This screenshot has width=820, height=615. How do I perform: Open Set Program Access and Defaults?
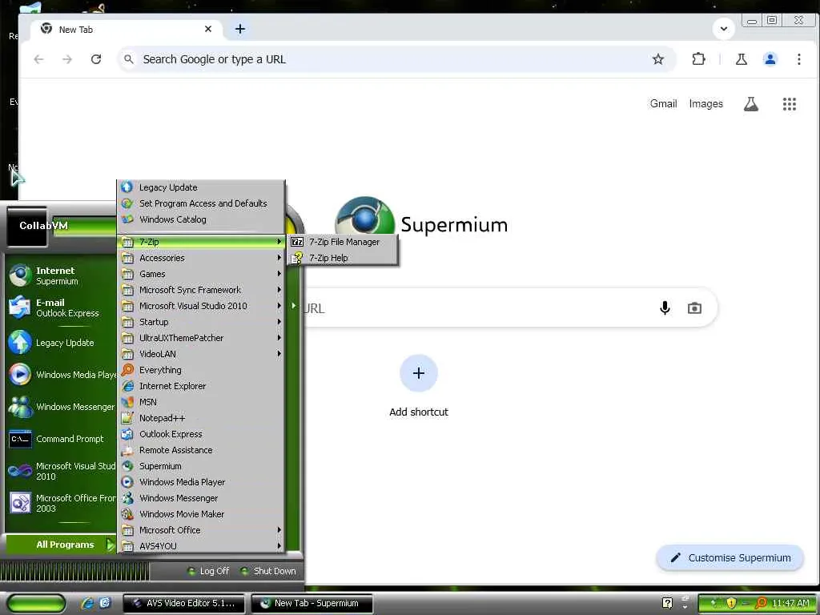(x=201, y=203)
